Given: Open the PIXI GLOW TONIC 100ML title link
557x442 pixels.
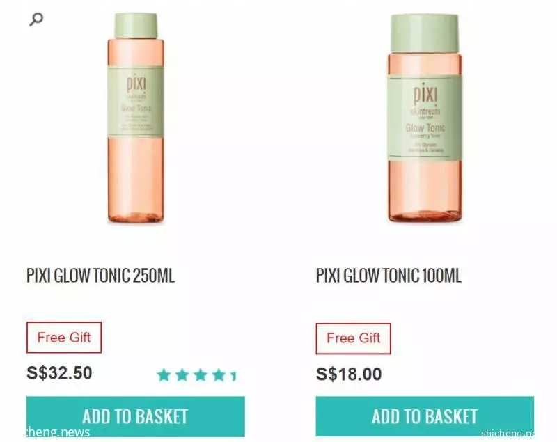Looking at the screenshot, I should point(389,276).
